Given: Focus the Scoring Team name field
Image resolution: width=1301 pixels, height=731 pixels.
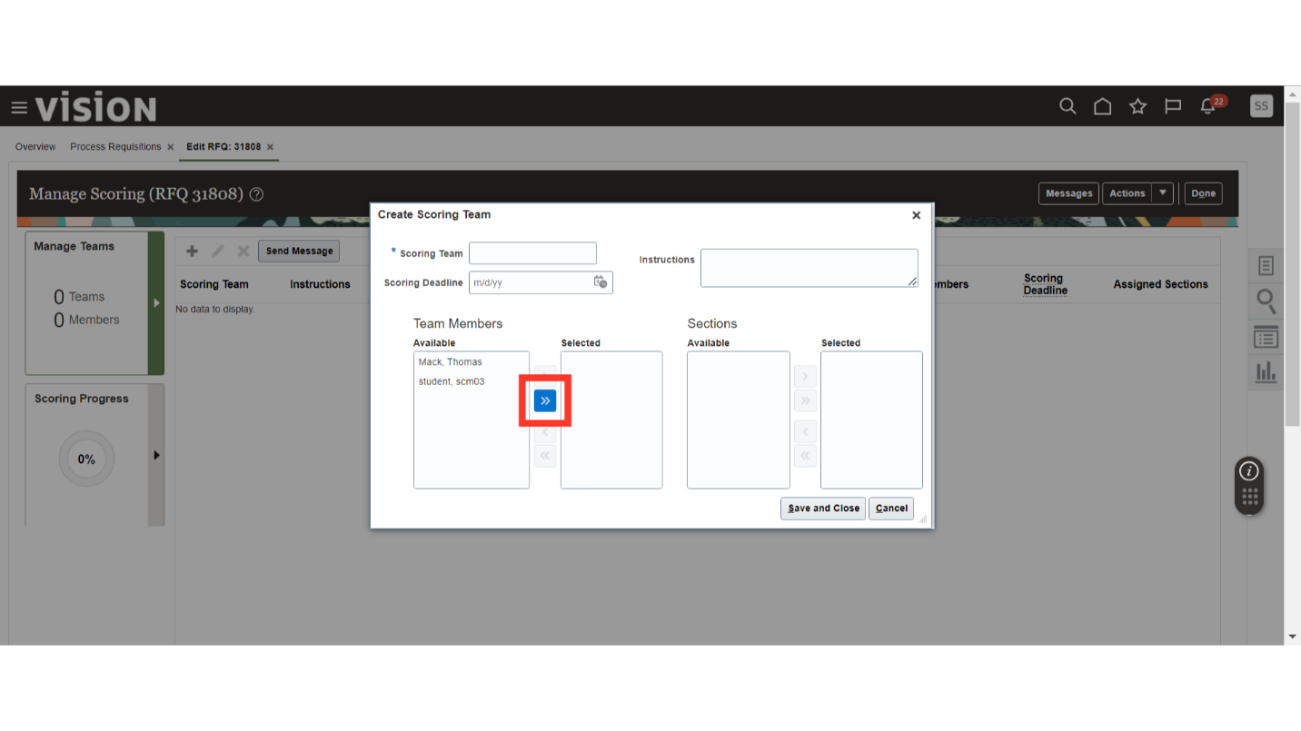Looking at the screenshot, I should [x=532, y=253].
